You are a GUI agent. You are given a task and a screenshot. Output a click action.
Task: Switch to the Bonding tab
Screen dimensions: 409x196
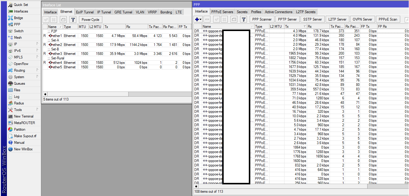click(x=166, y=12)
